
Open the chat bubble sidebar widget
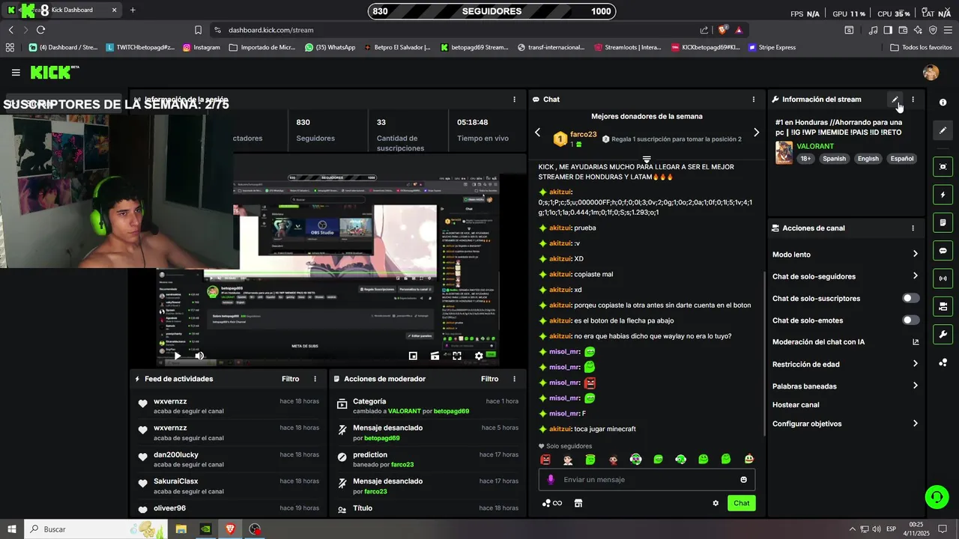tap(943, 251)
